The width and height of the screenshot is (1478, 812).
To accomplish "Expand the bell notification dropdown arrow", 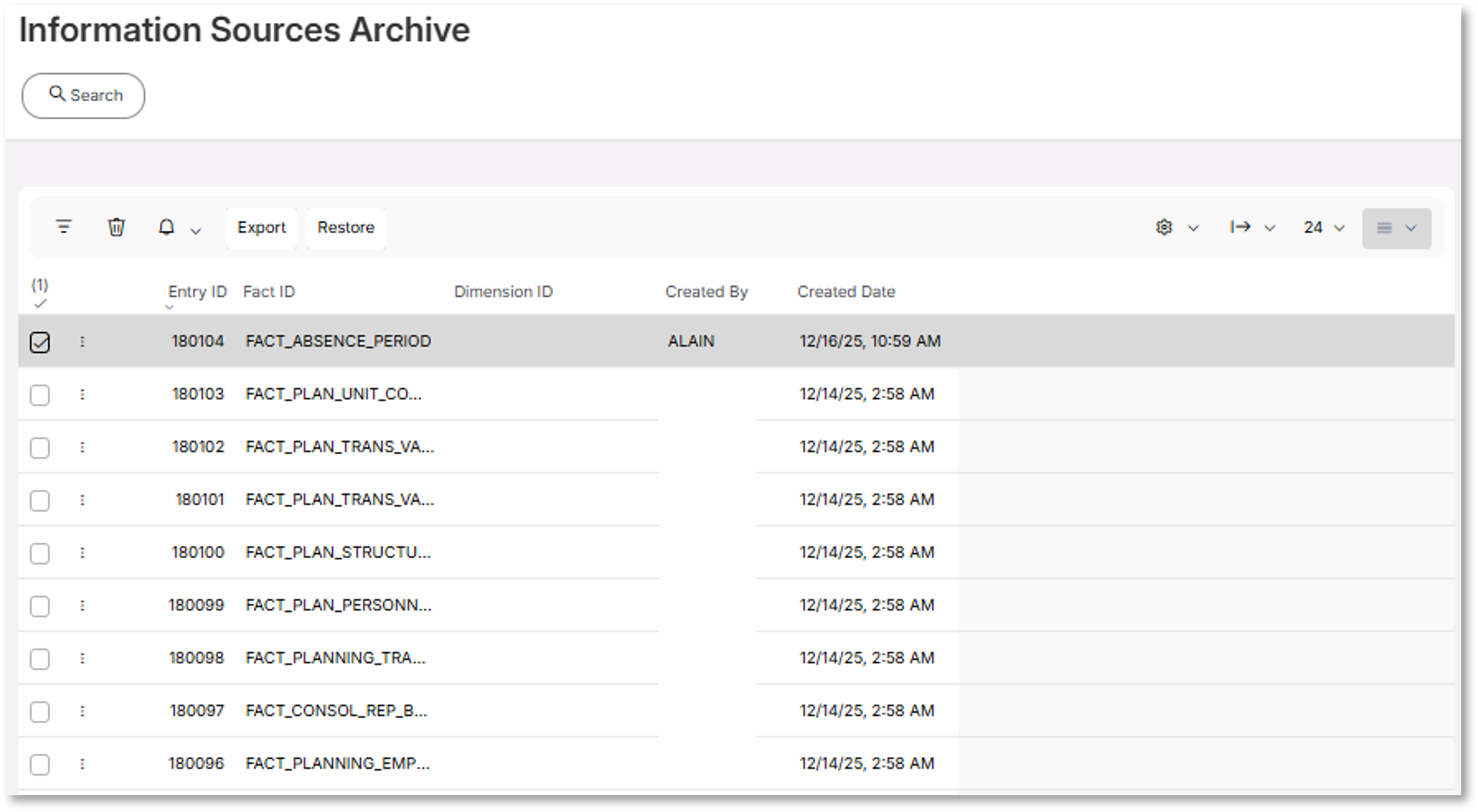I will (196, 231).
